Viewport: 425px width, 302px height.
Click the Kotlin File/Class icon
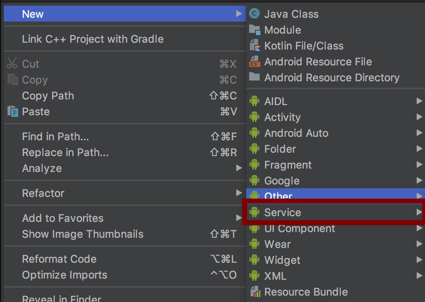255,46
